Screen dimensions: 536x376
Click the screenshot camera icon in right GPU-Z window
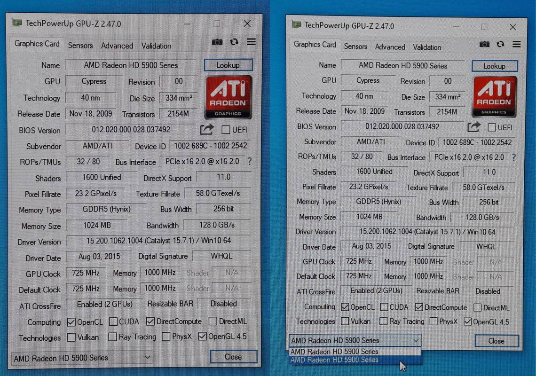[484, 44]
